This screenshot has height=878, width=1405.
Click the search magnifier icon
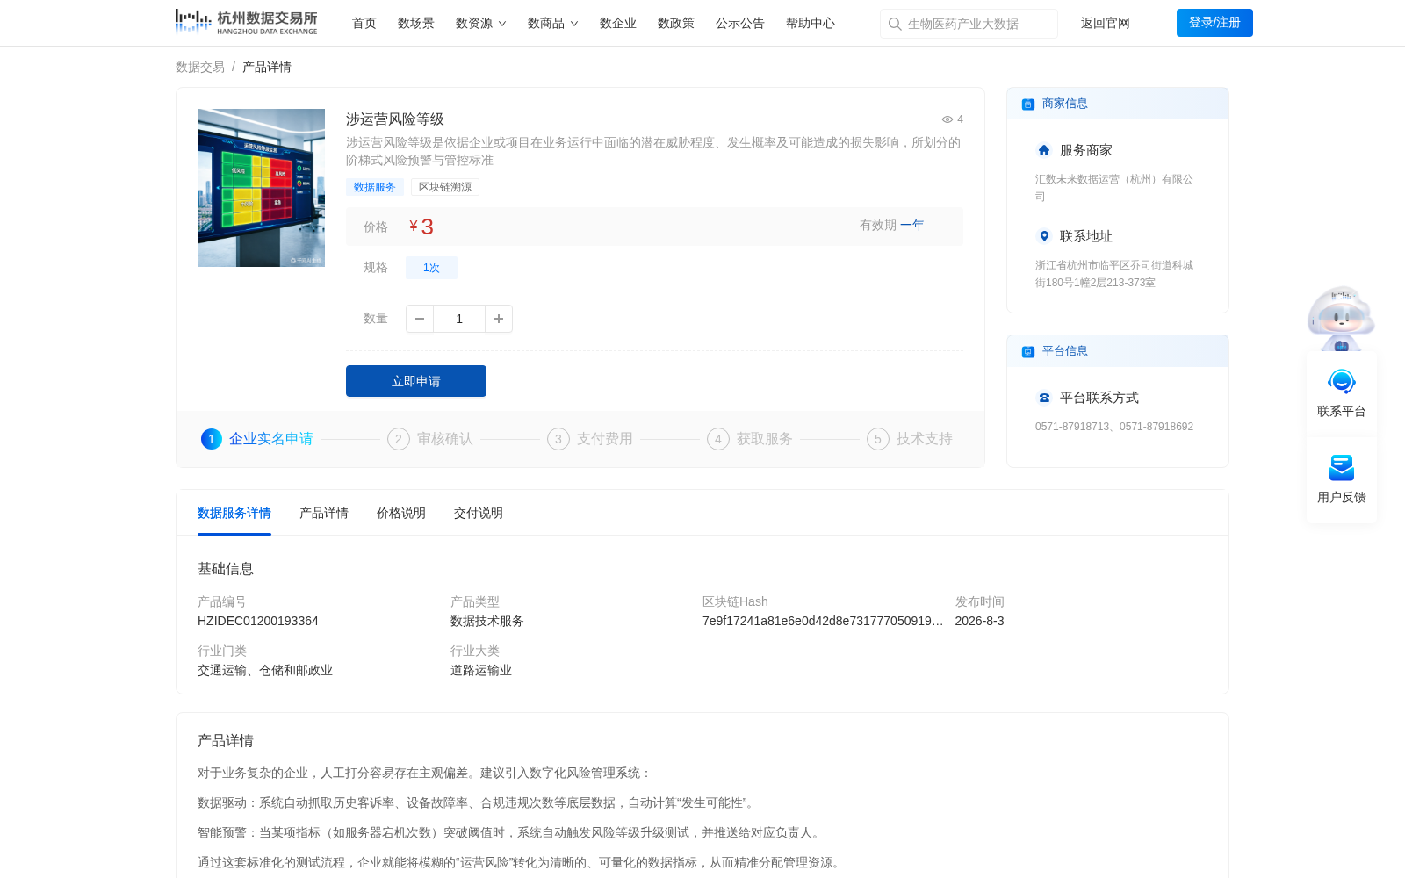tap(895, 24)
